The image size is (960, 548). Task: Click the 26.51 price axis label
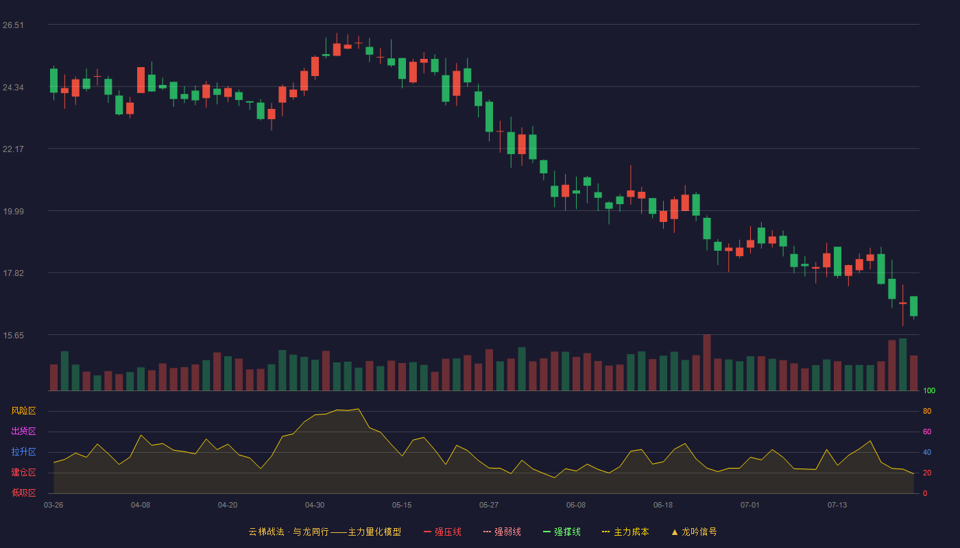tap(13, 25)
